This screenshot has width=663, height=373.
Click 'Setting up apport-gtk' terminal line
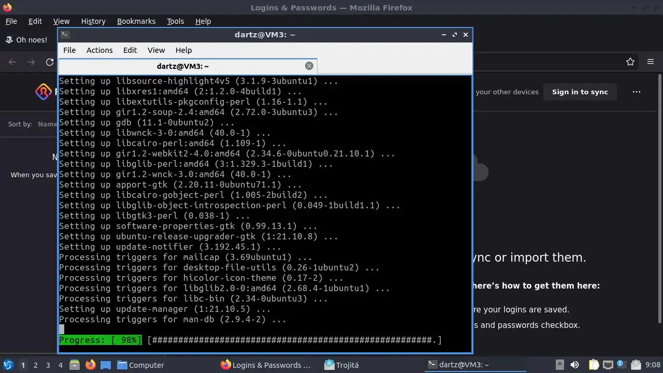click(x=180, y=184)
